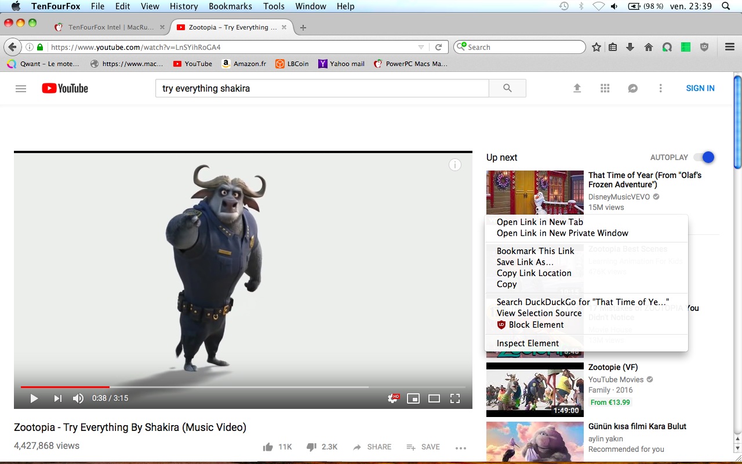
Task: Show site information for the page
Action: tap(29, 47)
